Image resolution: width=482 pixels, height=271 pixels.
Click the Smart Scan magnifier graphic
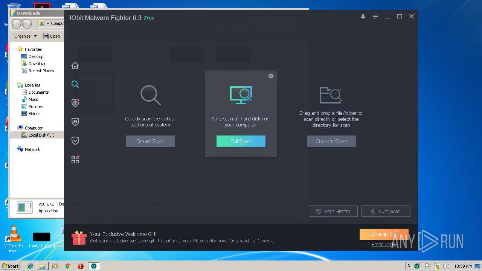tap(151, 95)
